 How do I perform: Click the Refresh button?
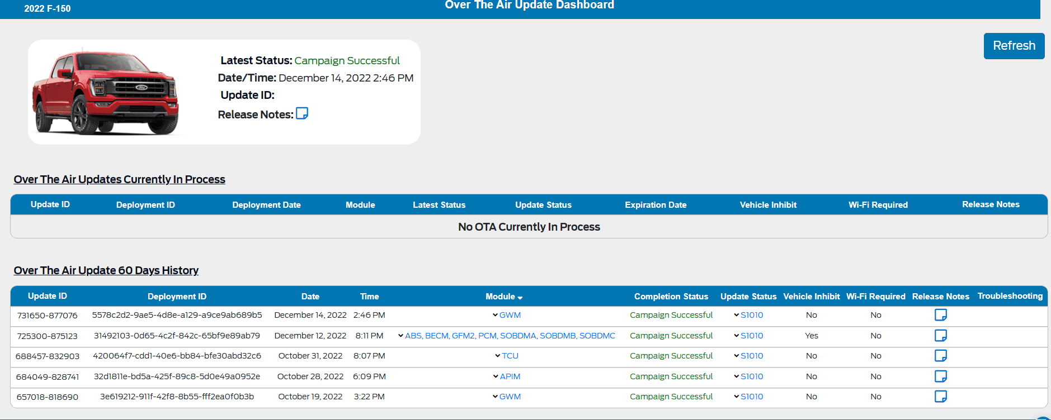click(1014, 46)
